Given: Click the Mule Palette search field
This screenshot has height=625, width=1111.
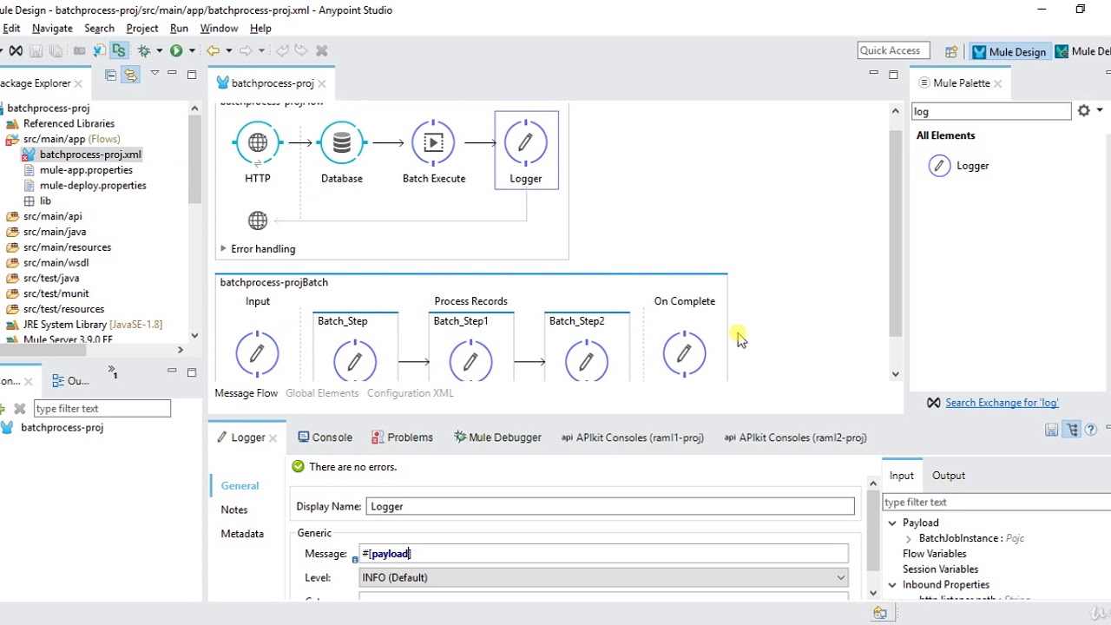Looking at the screenshot, I should 991,111.
